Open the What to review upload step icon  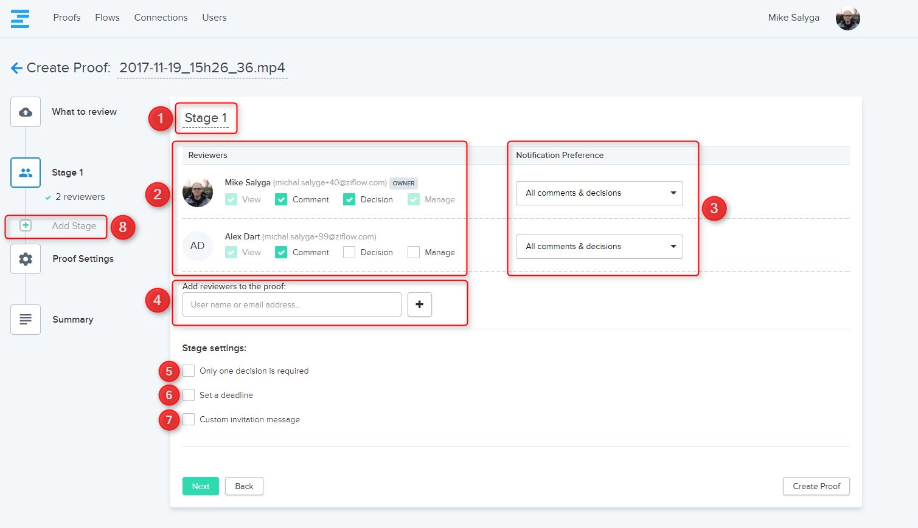pyautogui.click(x=26, y=112)
